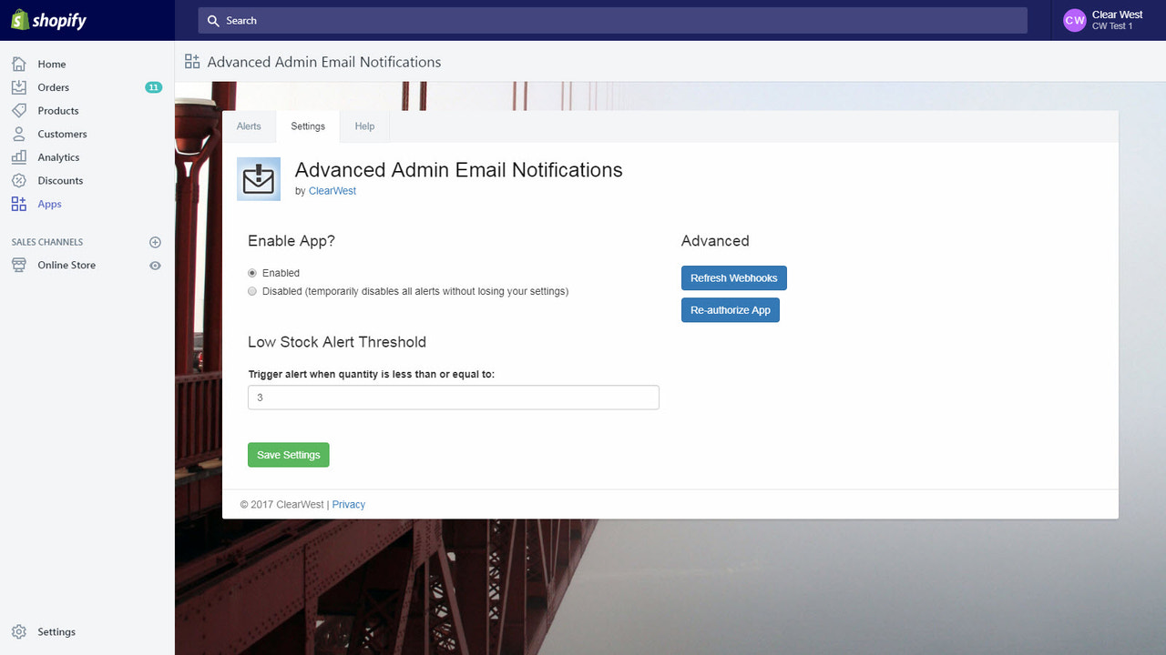Disable all alerts temporarily
The height and width of the screenshot is (655, 1166).
(251, 290)
